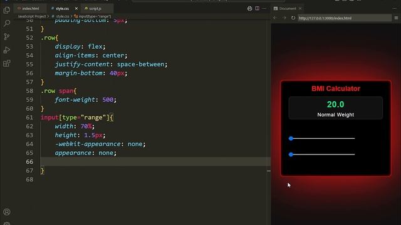Click line number 61
Image resolution: width=401 pixels, height=225 pixels.
29,117
